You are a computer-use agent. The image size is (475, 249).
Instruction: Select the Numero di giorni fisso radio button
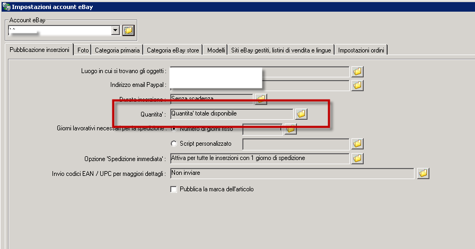click(174, 129)
